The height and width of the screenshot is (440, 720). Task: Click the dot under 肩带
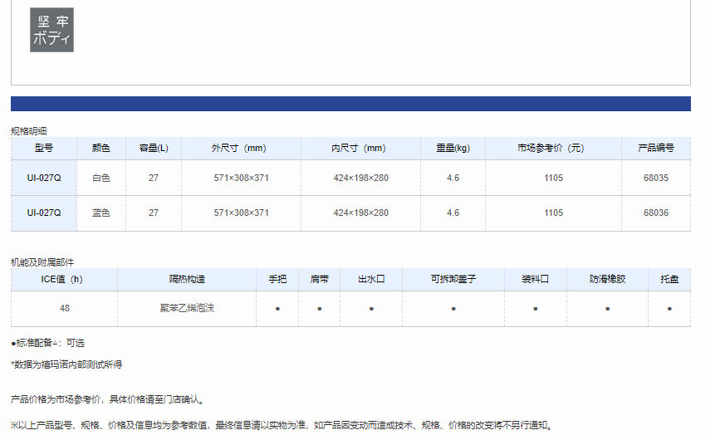click(x=320, y=309)
